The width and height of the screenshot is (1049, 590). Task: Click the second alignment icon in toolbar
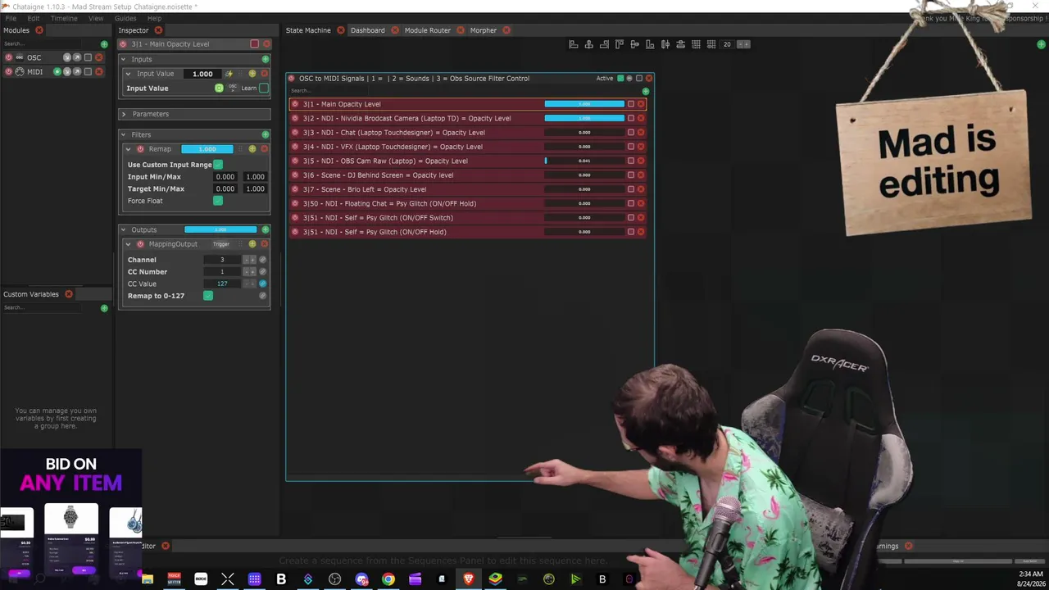[588, 44]
